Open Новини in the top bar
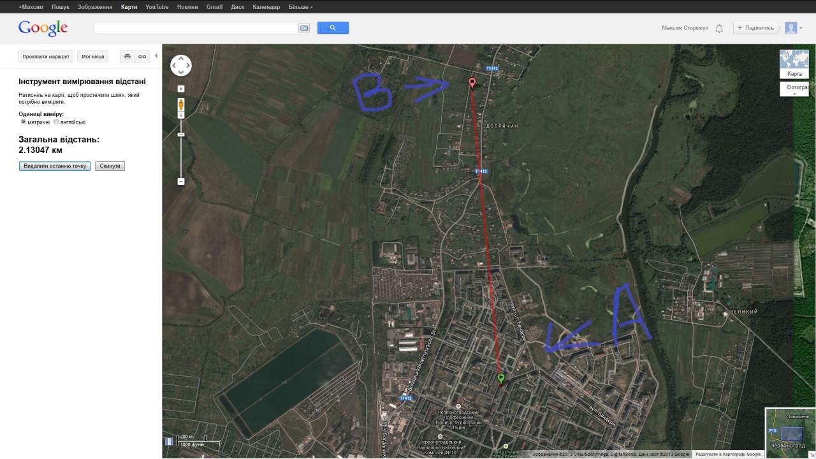 pyautogui.click(x=187, y=7)
